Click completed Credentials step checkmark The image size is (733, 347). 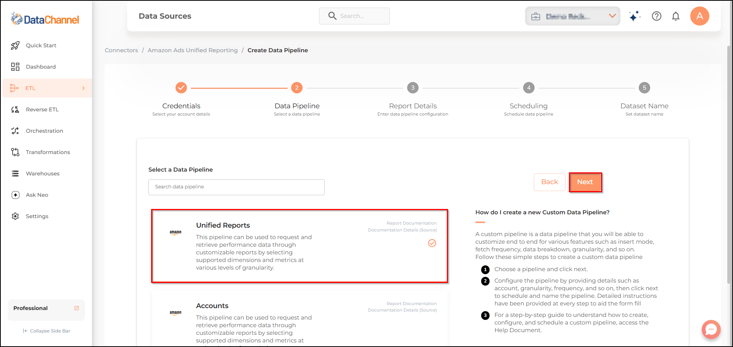(x=181, y=88)
